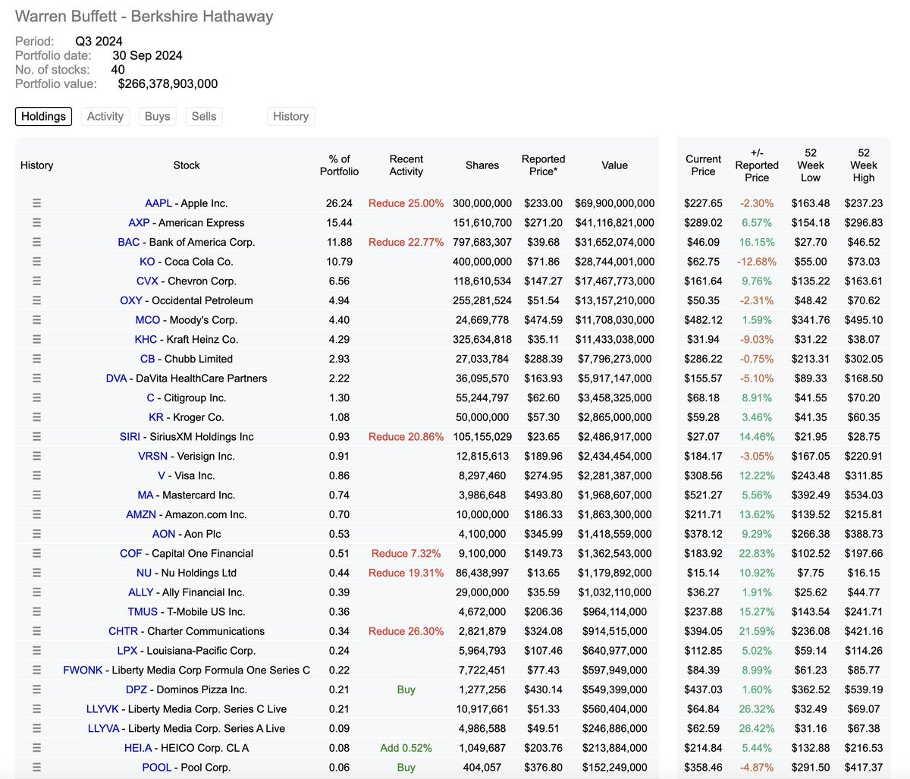Open history icon for CHTR row

click(x=36, y=631)
